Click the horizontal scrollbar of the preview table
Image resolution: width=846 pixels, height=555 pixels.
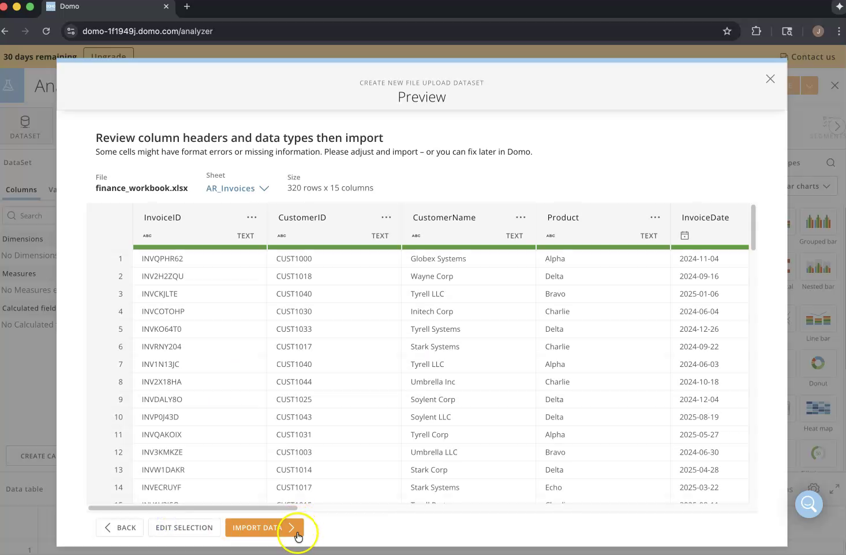point(192,508)
